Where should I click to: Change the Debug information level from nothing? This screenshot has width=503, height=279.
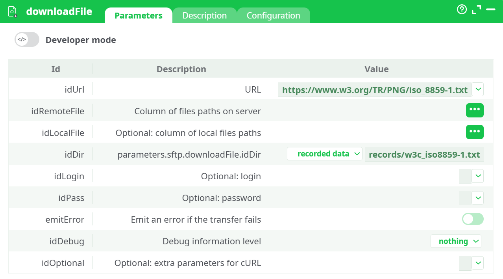[x=456, y=241]
